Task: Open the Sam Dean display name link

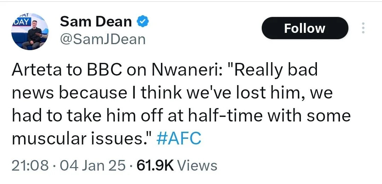Action: click(96, 22)
